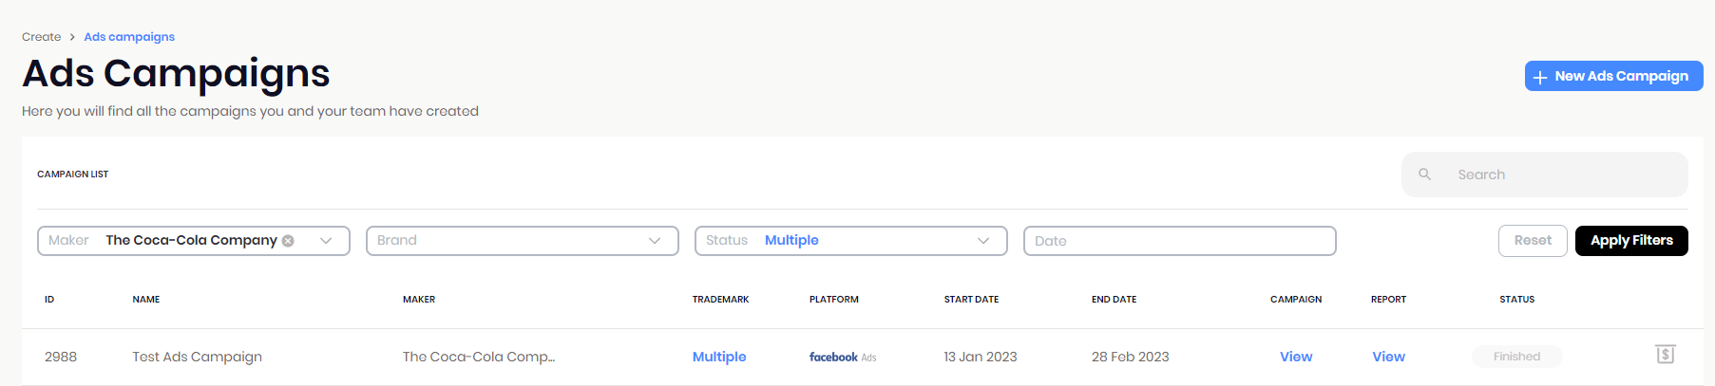The height and width of the screenshot is (386, 1715).
Task: Select the Test Ads Campaign row name
Action: tap(197, 357)
